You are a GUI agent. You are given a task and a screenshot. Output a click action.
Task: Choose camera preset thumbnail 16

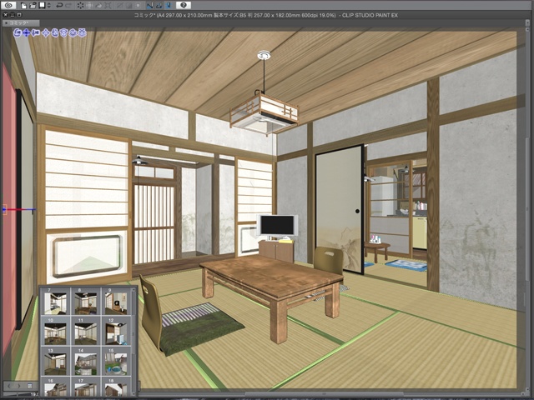tap(56, 387)
